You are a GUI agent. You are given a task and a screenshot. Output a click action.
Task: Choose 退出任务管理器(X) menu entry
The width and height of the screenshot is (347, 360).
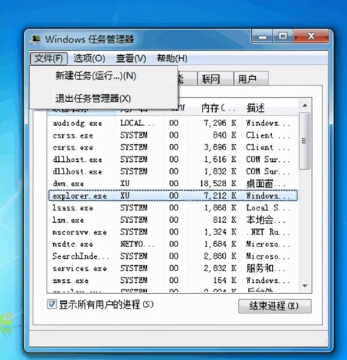pyautogui.click(x=104, y=99)
